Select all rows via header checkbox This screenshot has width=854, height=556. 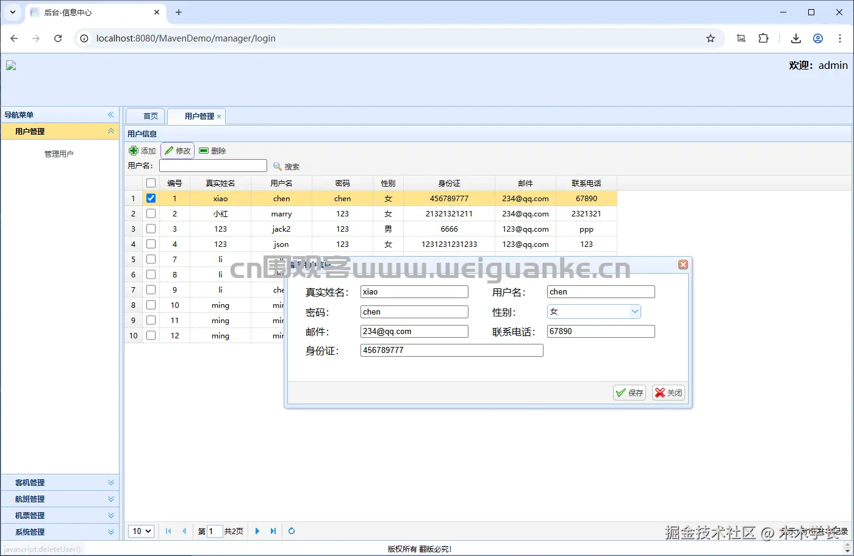[150, 182]
